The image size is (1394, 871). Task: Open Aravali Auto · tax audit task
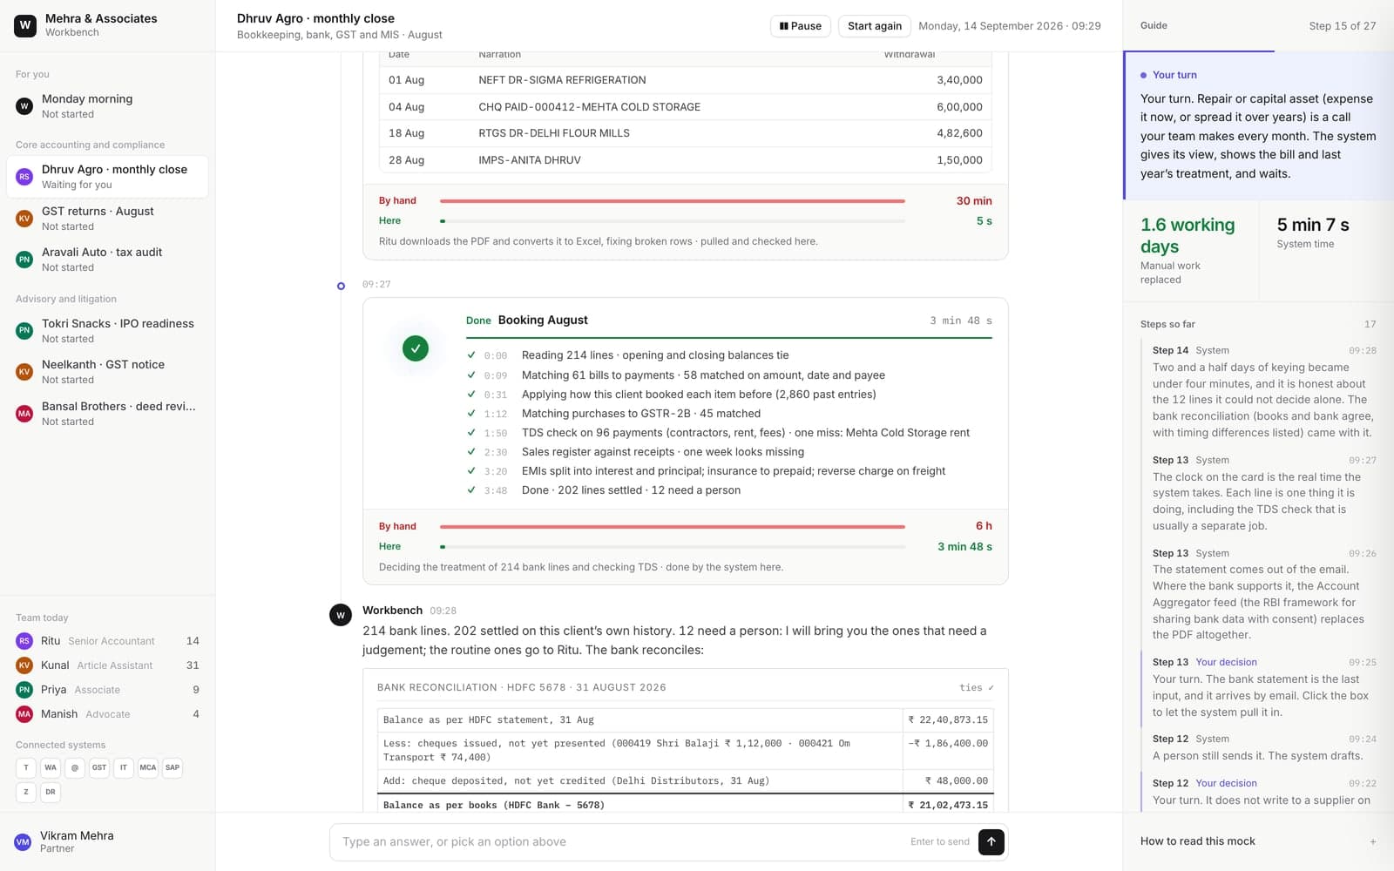(x=107, y=260)
